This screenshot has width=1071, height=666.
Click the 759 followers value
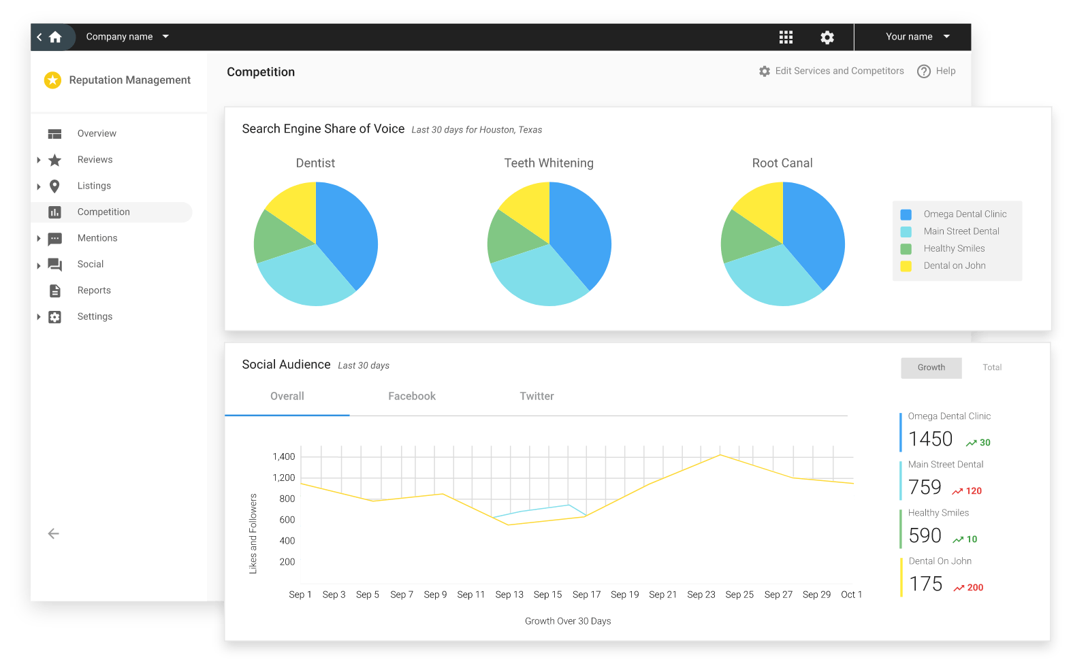tap(925, 488)
